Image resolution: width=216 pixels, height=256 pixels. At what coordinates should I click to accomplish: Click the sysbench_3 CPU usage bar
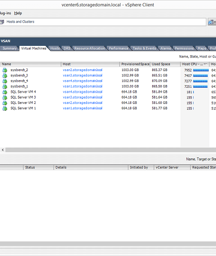(x=200, y=76)
